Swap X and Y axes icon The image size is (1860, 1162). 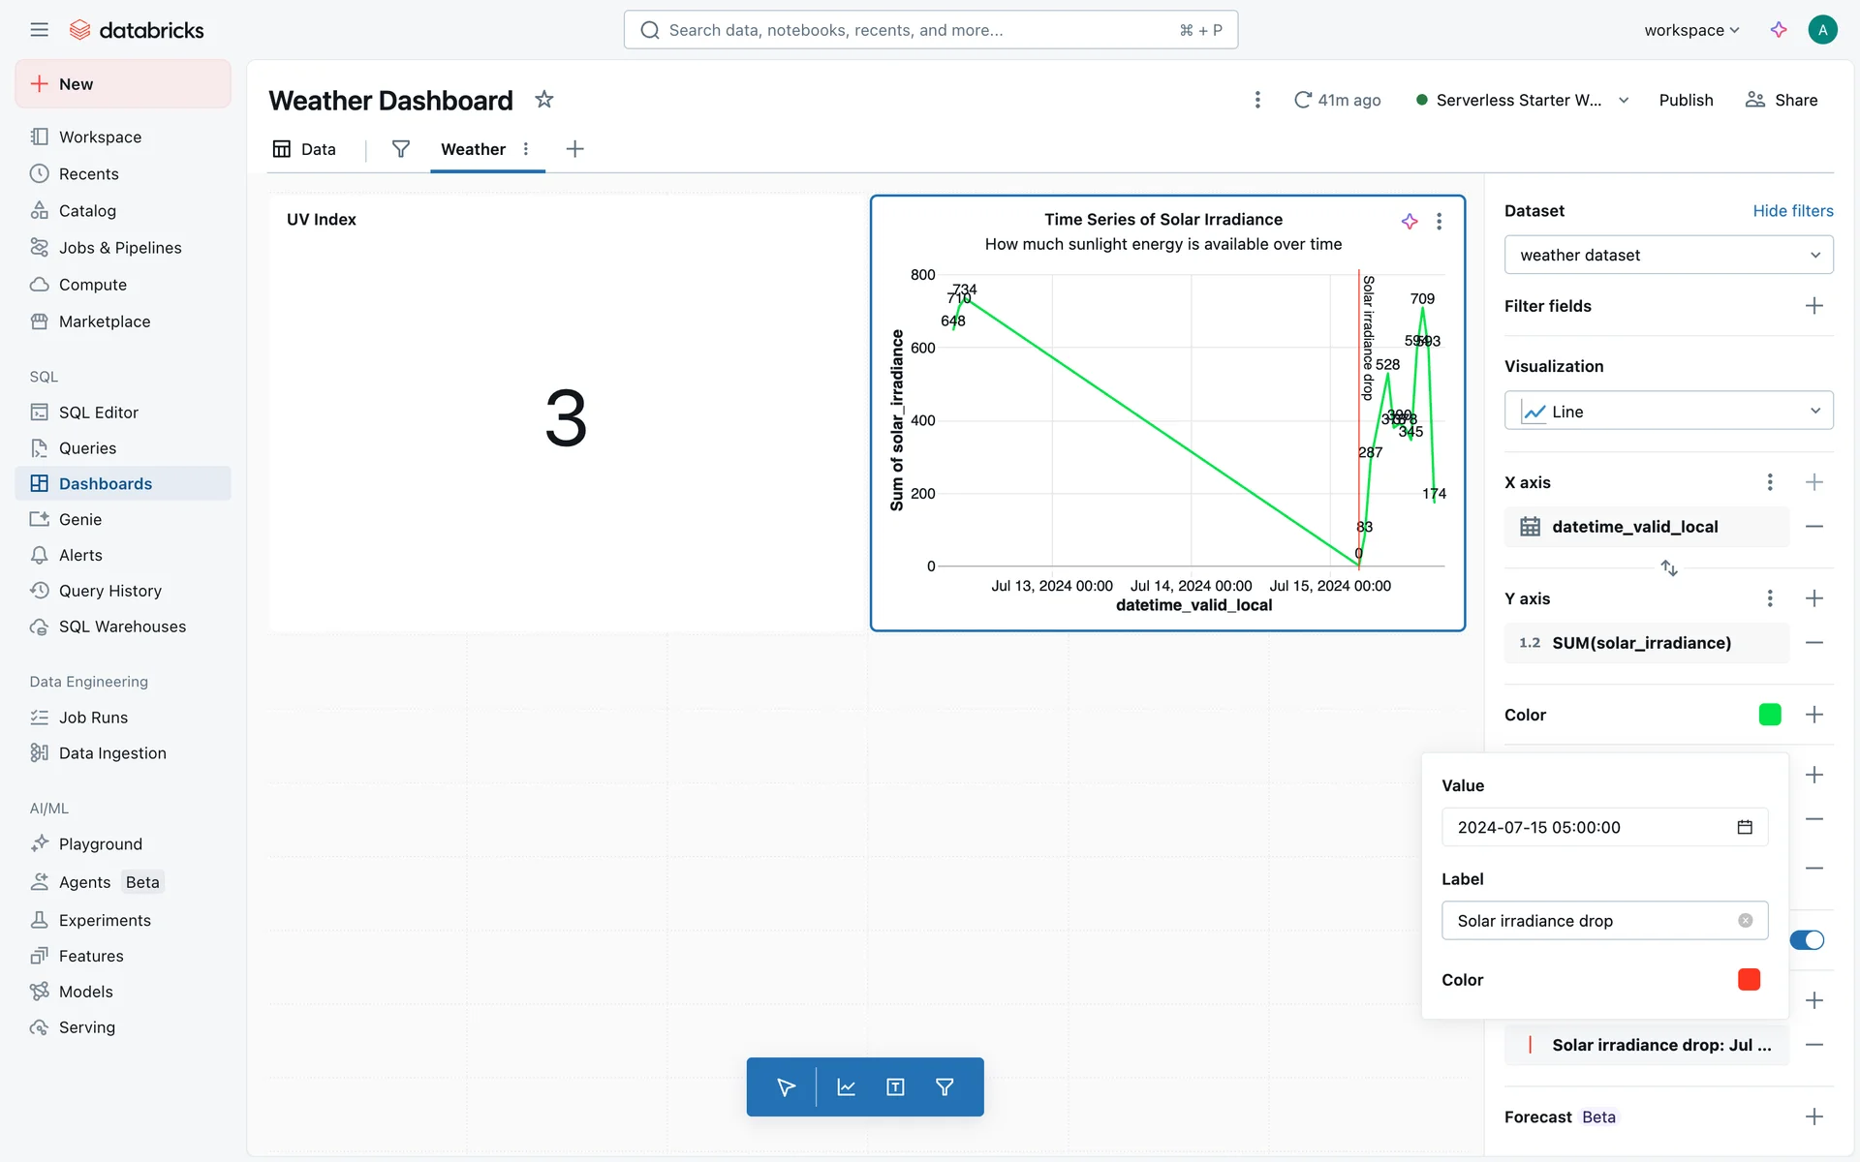(1668, 567)
